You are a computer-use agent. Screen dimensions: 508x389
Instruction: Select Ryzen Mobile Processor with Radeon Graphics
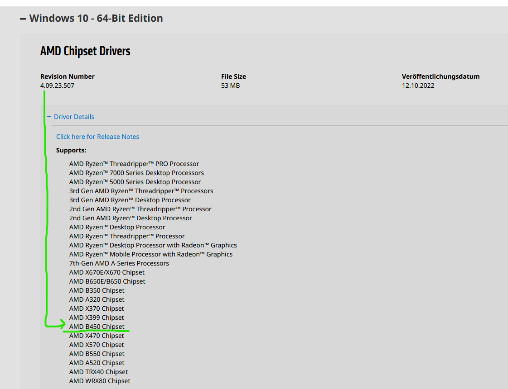pos(151,255)
